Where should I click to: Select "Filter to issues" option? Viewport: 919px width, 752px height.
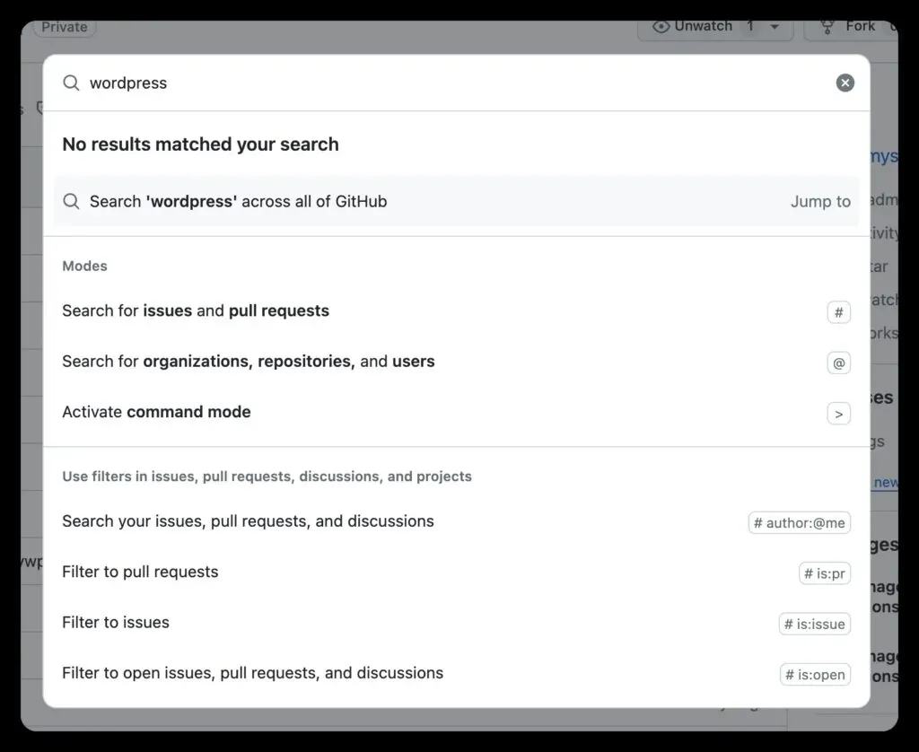click(x=116, y=623)
